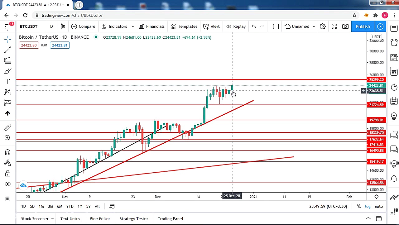Expand the Unnamed layout dropdown arrow

coord(314,26)
